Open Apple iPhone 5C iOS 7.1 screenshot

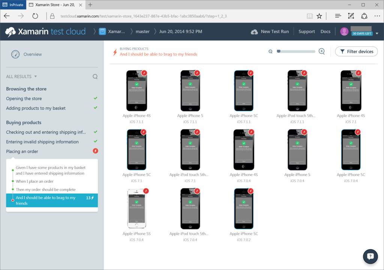(x=136, y=150)
